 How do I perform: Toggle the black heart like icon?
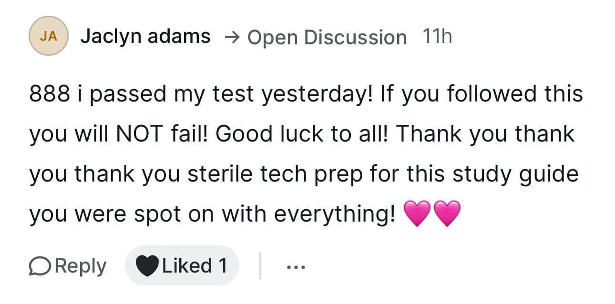(147, 266)
